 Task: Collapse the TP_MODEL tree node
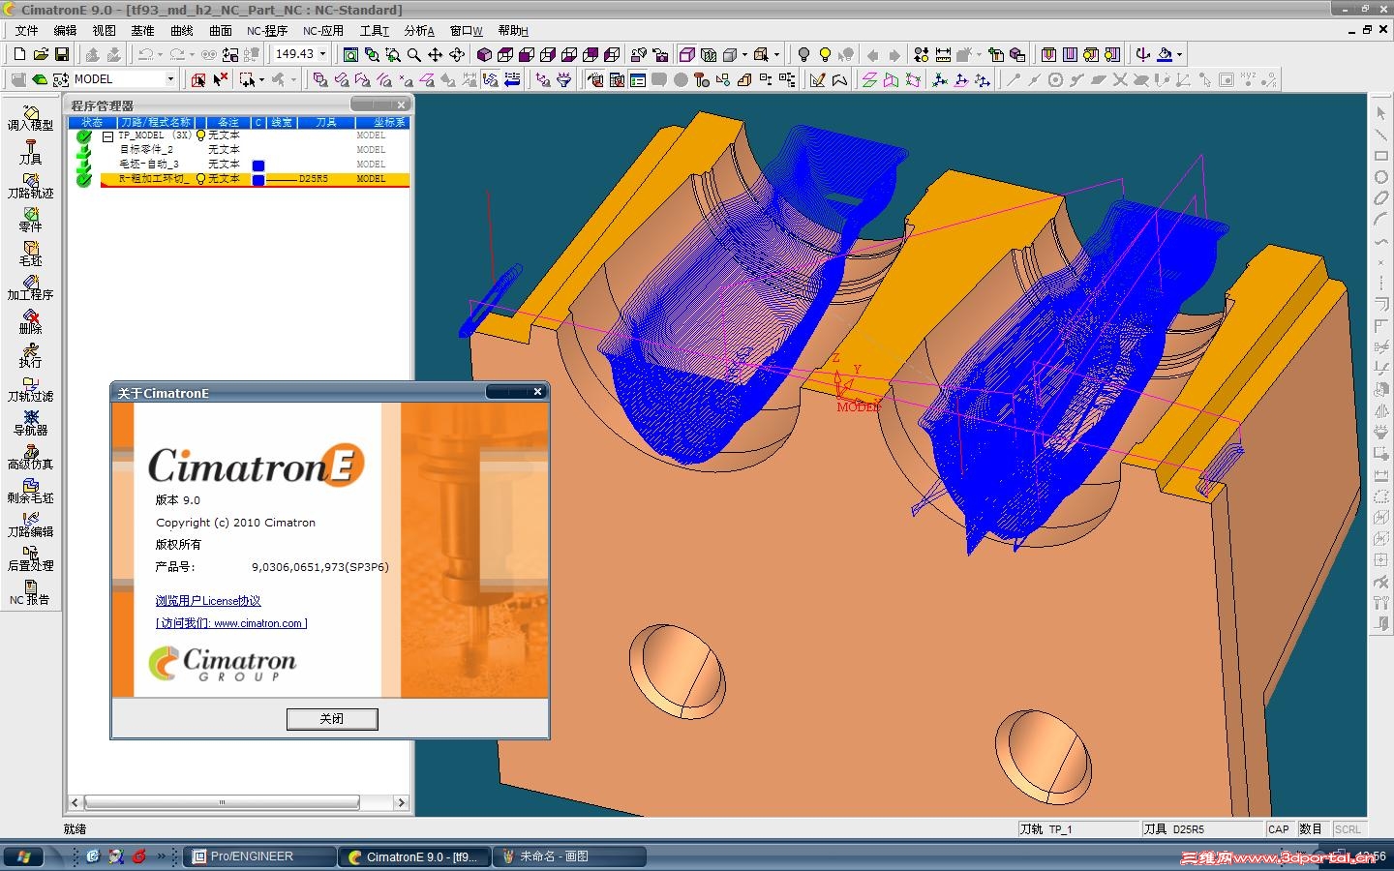pyautogui.click(x=107, y=136)
